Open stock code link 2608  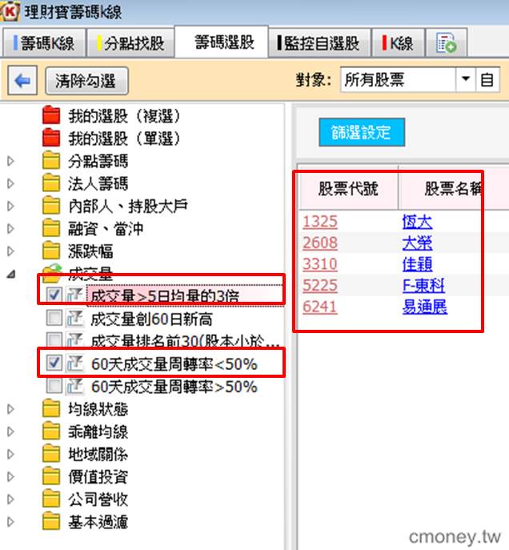[320, 243]
